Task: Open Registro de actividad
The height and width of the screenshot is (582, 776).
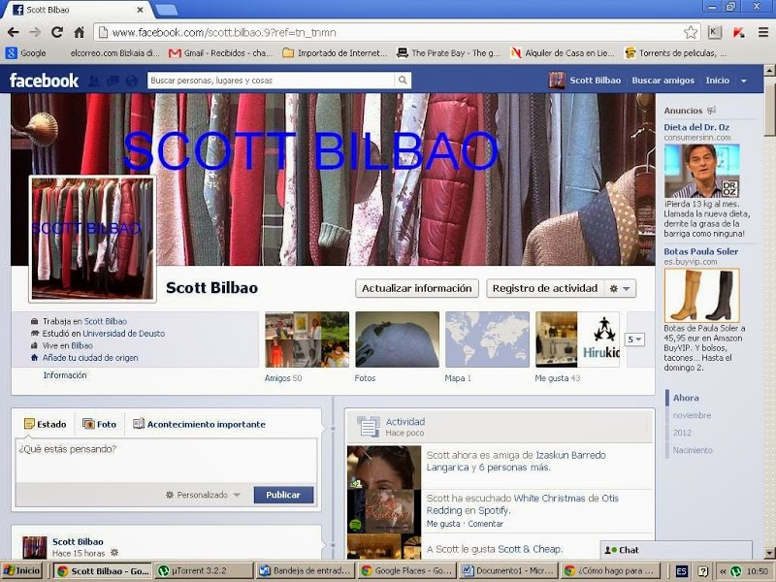Action: [545, 288]
